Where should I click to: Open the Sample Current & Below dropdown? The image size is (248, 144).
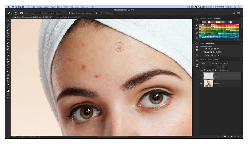88,13
